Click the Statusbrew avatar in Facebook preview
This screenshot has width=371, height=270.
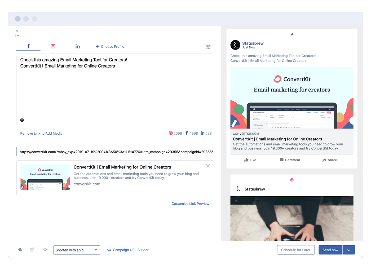point(235,45)
